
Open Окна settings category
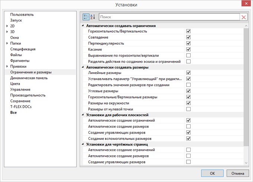point(14,38)
